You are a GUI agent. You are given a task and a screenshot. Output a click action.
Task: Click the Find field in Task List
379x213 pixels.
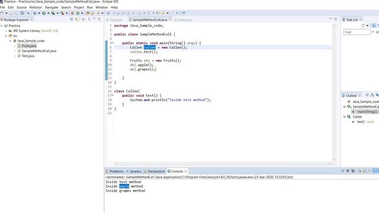click(x=357, y=32)
